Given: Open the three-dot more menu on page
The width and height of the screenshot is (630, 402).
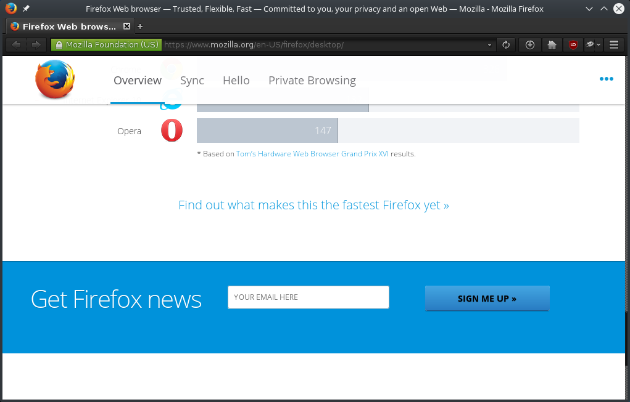Looking at the screenshot, I should coord(607,79).
